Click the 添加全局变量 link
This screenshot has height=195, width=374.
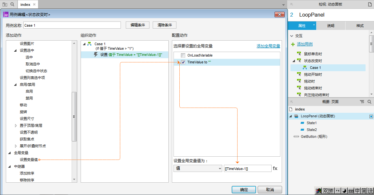[x=268, y=46]
